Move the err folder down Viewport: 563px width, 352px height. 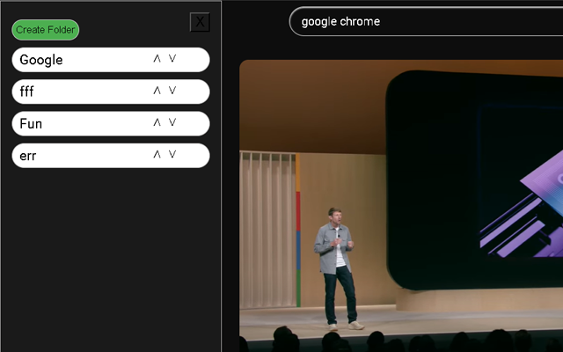point(172,155)
